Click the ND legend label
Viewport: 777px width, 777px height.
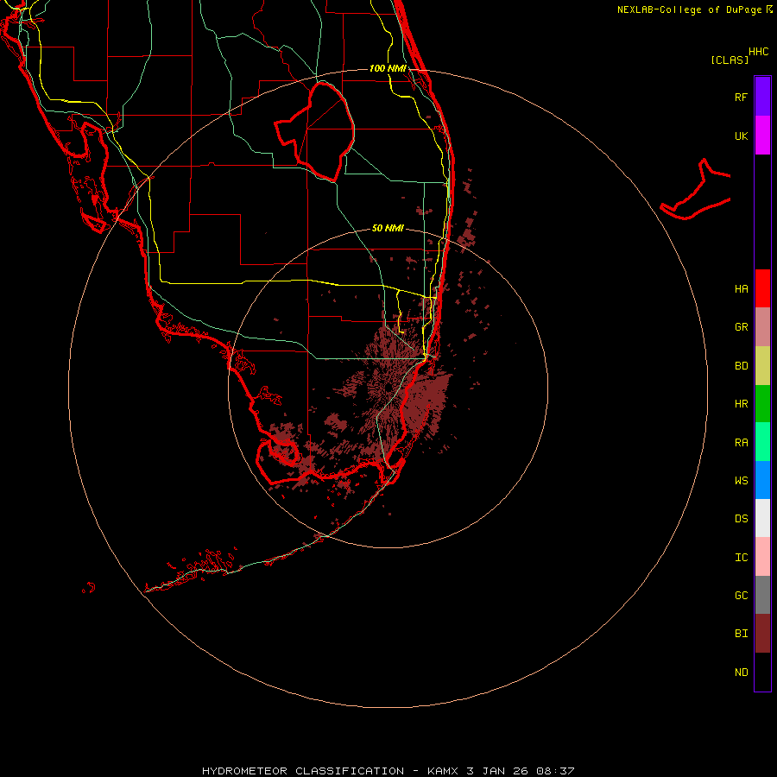pos(741,672)
